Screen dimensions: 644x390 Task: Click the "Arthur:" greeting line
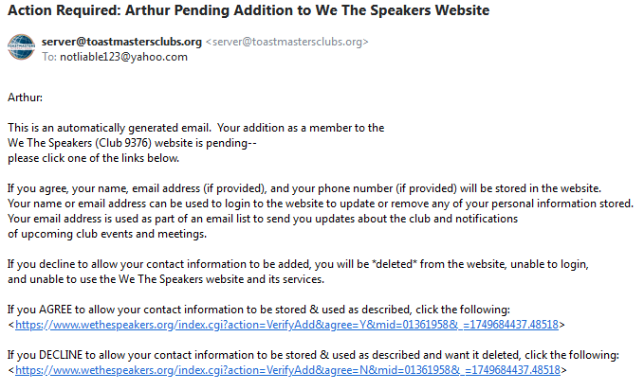click(x=26, y=97)
